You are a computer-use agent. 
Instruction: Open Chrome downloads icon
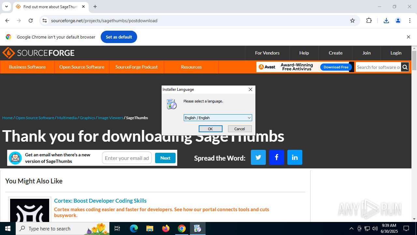point(386,21)
